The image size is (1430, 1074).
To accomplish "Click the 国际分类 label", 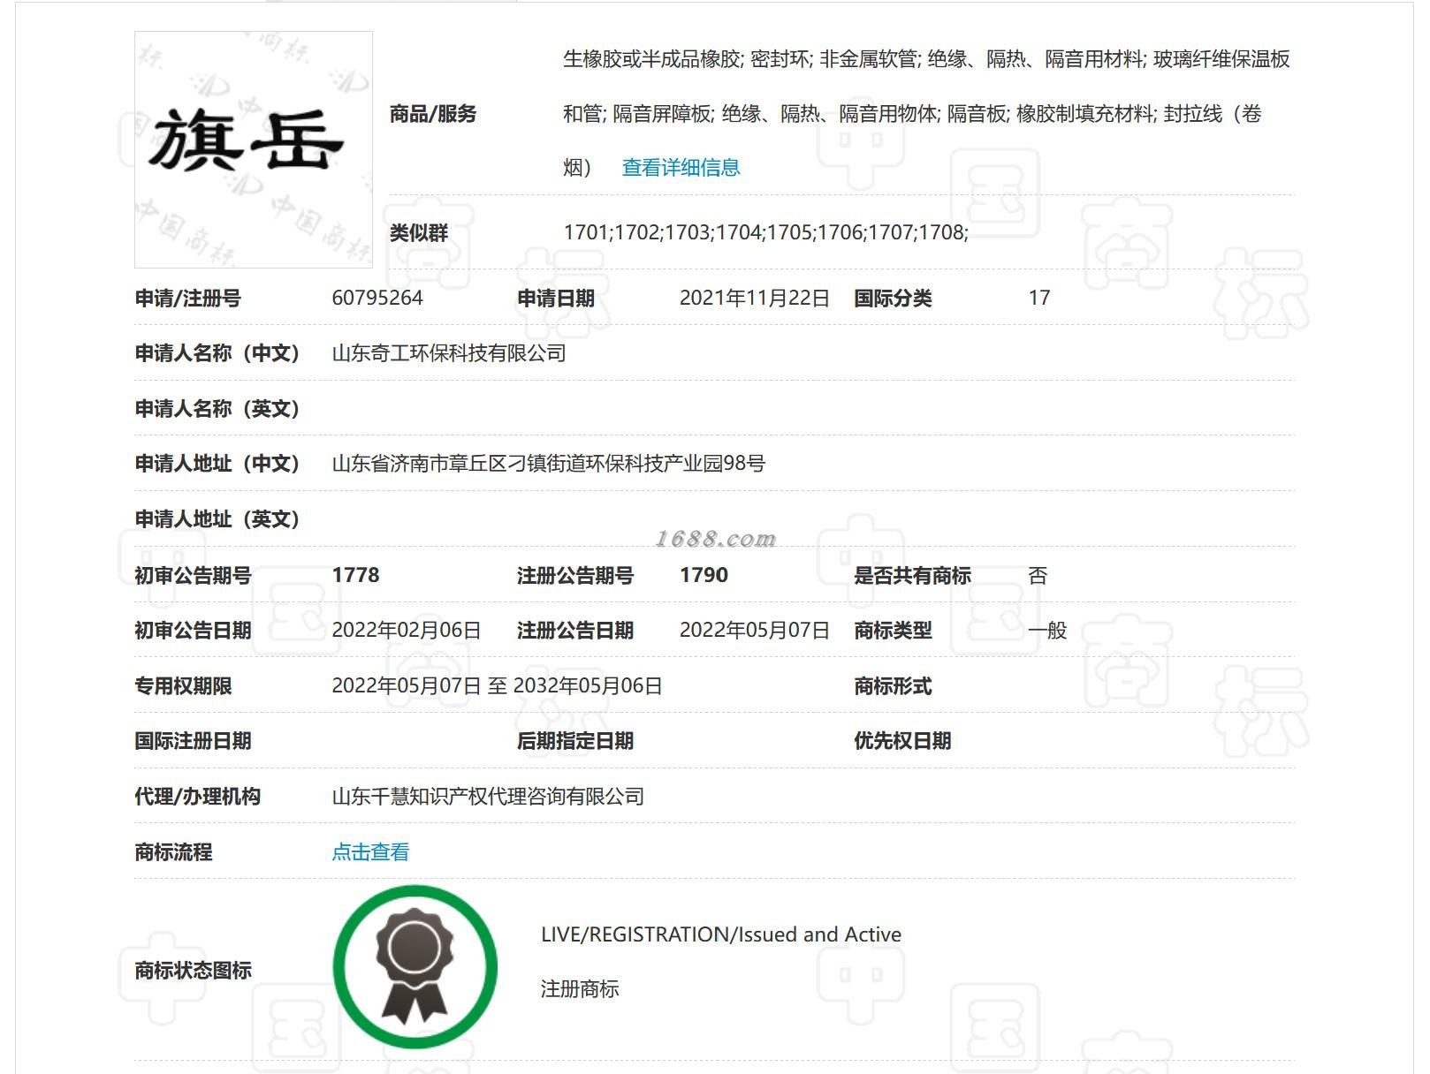I will [x=893, y=299].
